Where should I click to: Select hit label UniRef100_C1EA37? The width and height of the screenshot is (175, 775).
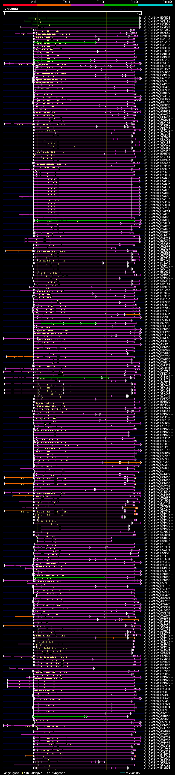point(157,51)
